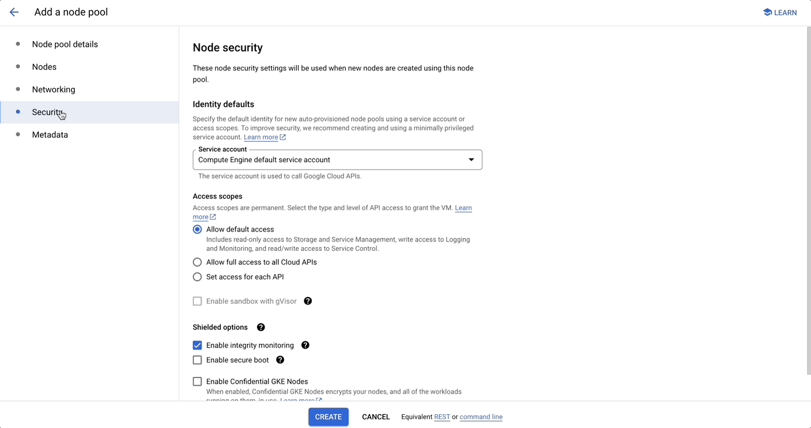The image size is (811, 428).
Task: Click help icon beside Enable integrity monitoring
Action: 305,345
